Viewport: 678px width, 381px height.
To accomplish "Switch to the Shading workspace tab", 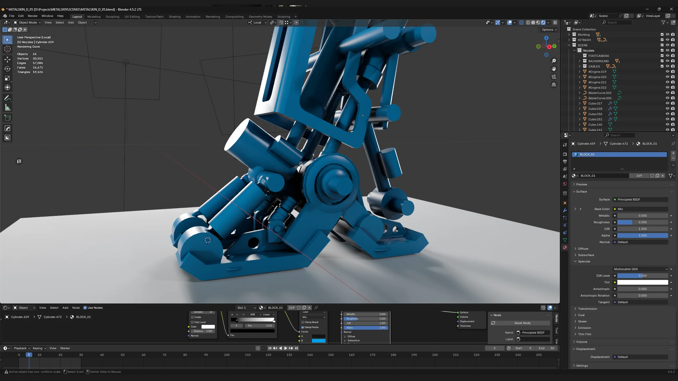I will pos(175,17).
